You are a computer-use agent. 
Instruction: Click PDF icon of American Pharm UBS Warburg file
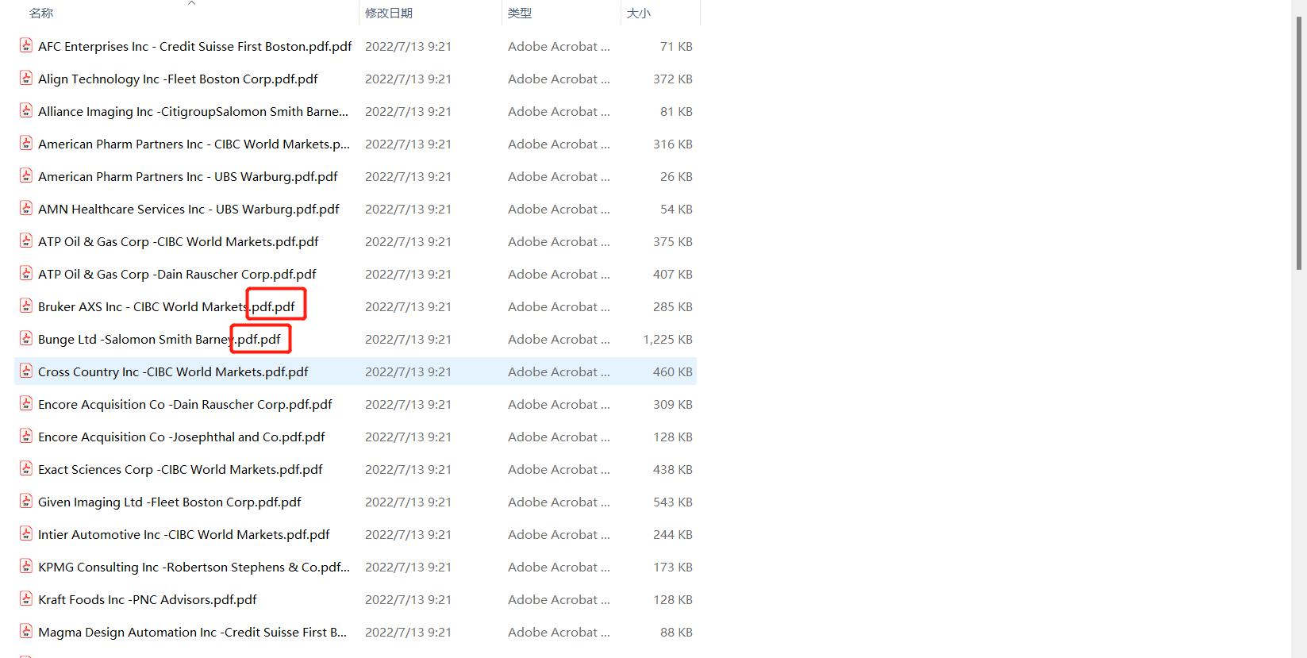[26, 175]
